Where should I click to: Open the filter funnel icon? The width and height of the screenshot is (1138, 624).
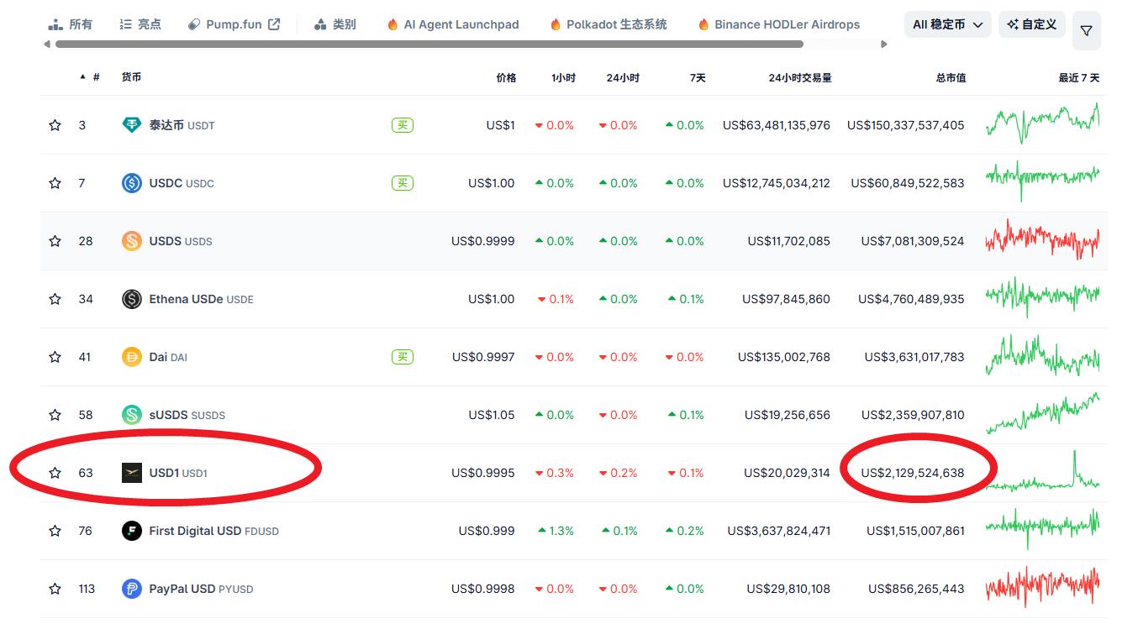click(1087, 31)
